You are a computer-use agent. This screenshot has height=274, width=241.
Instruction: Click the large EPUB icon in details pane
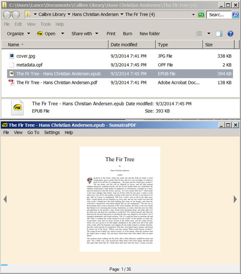coord(17,107)
